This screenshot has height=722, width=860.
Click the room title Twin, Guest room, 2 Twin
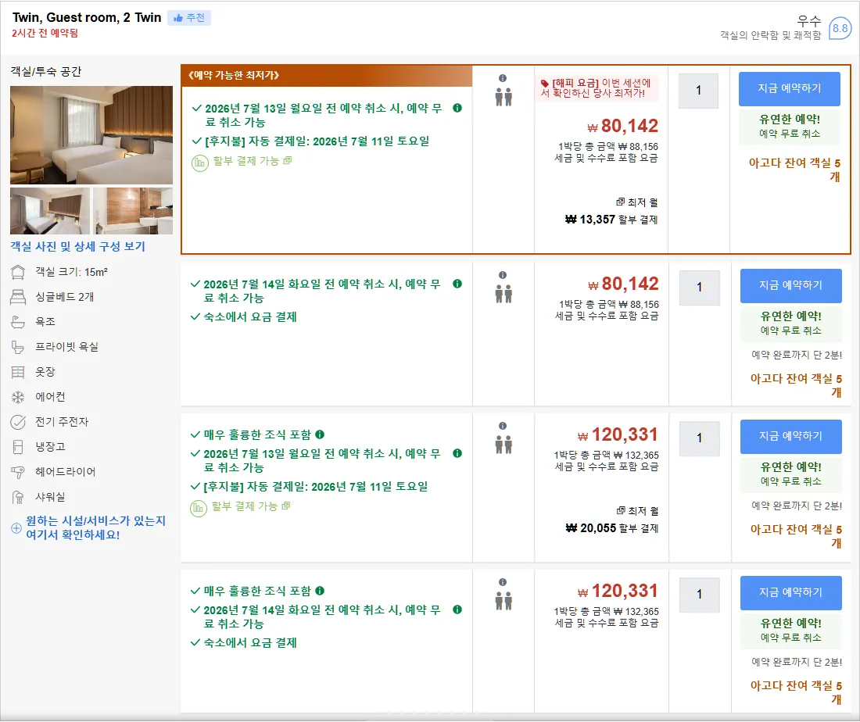[87, 17]
